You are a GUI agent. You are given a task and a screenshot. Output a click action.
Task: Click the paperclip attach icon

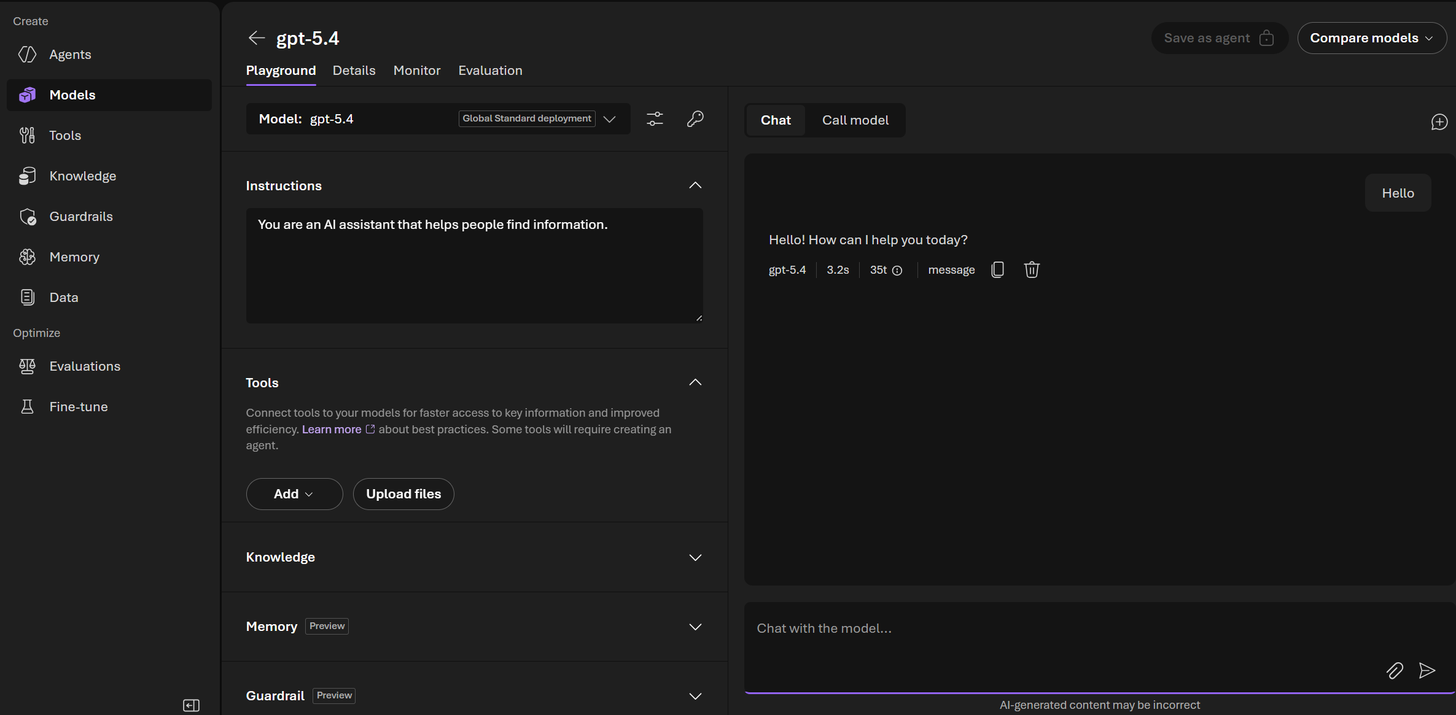[x=1395, y=670]
